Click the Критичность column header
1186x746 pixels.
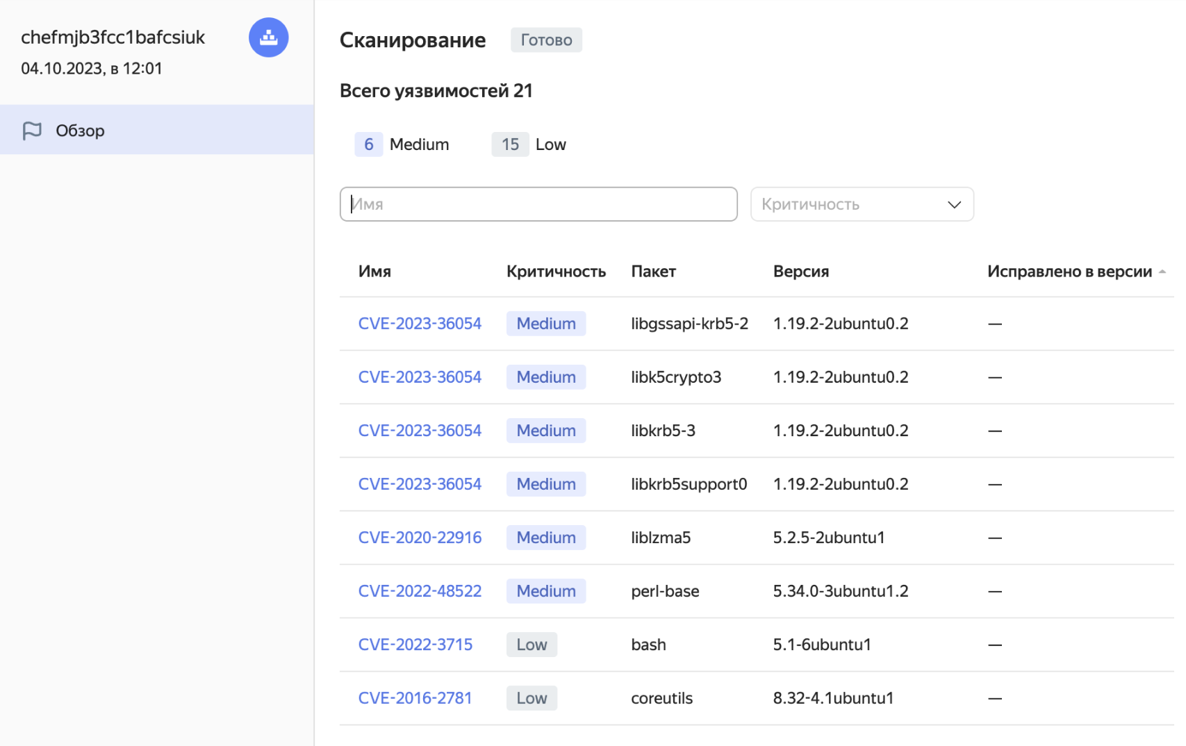click(x=556, y=272)
